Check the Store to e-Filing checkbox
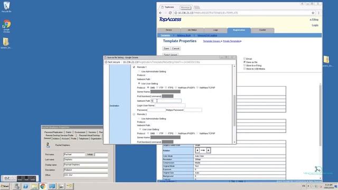The height and width of the screenshot is (190, 338). [x=245, y=65]
